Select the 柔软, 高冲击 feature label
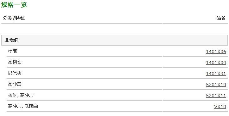 click(21, 95)
